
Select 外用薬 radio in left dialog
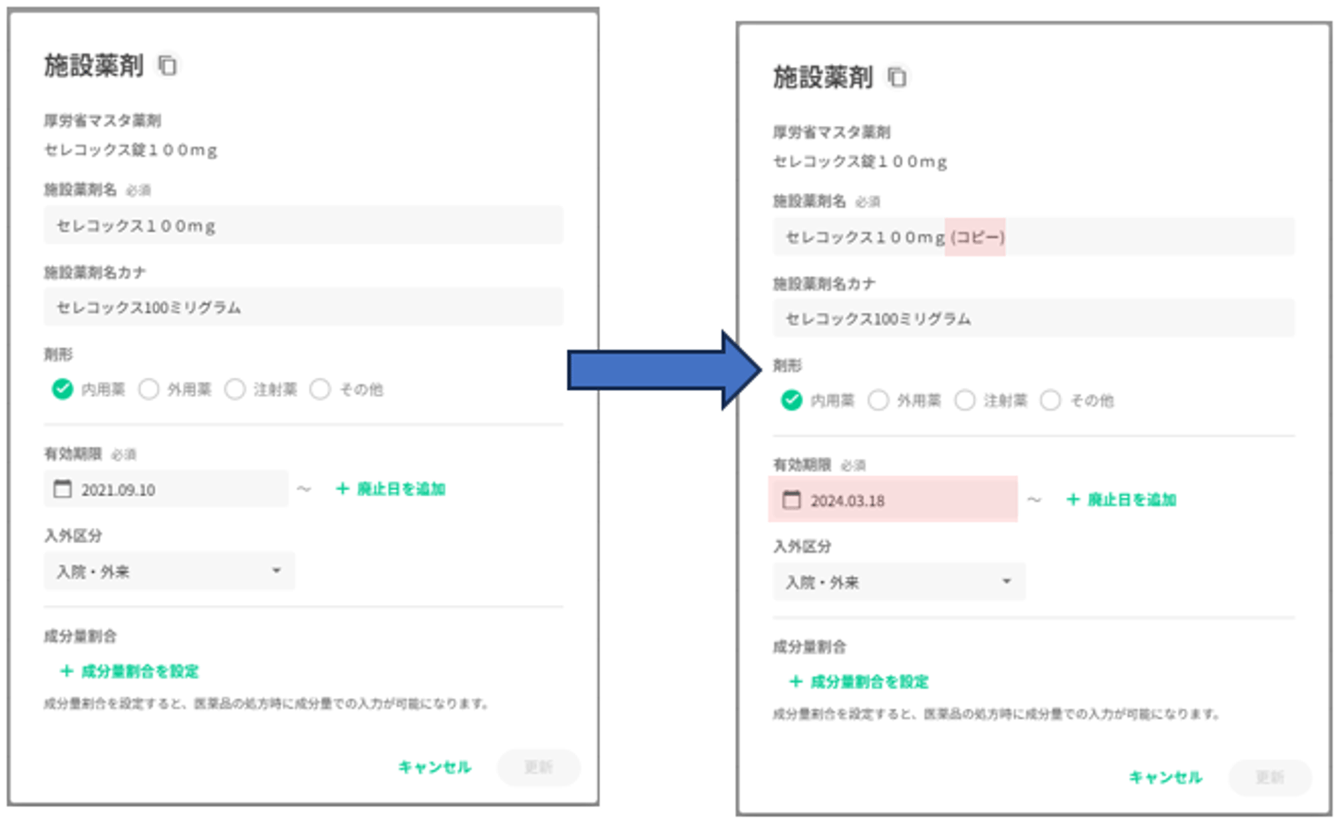(x=148, y=389)
